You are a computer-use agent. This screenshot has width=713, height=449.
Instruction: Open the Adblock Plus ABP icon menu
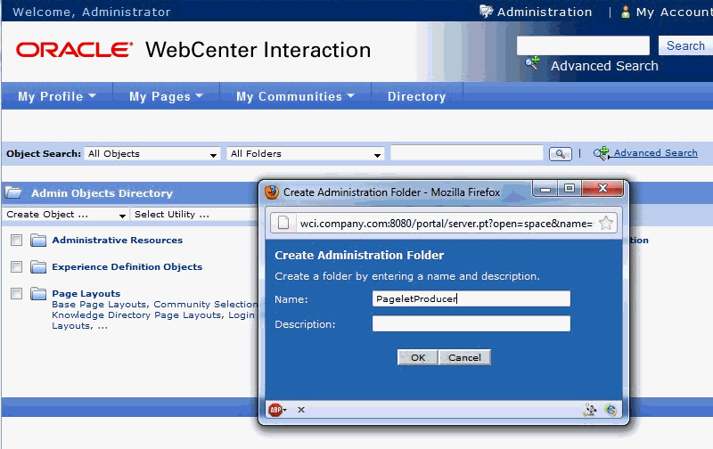click(x=277, y=410)
